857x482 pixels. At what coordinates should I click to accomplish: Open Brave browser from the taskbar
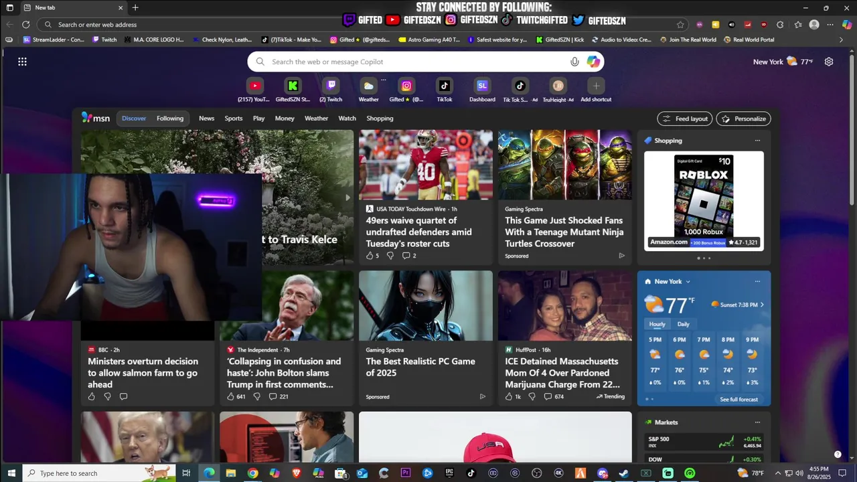pos(296,473)
